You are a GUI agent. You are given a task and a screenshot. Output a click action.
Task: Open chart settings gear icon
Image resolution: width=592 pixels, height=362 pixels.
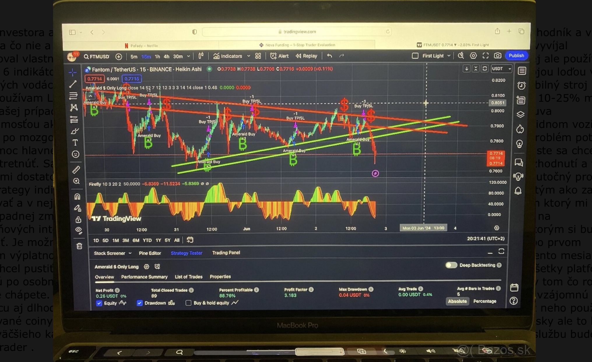pos(473,55)
